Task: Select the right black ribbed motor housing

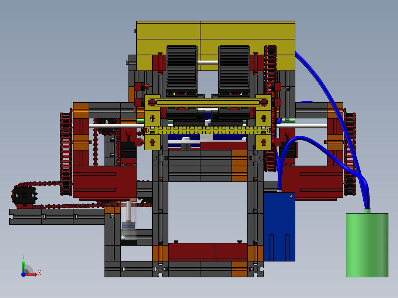Action: coord(234,69)
